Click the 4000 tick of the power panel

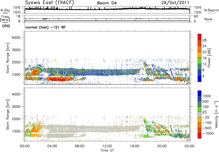16,38
